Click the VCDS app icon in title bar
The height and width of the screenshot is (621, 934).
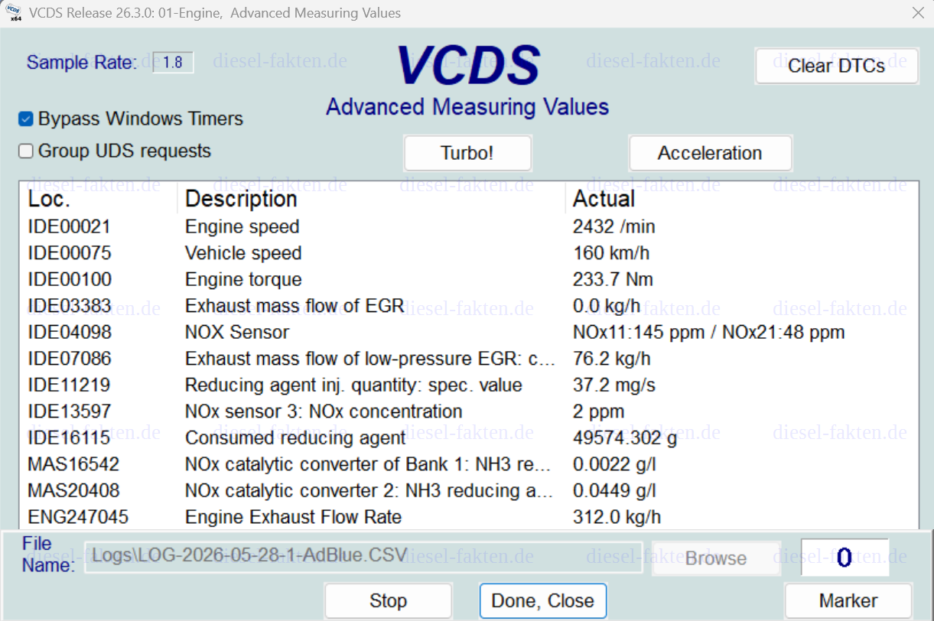coord(13,13)
